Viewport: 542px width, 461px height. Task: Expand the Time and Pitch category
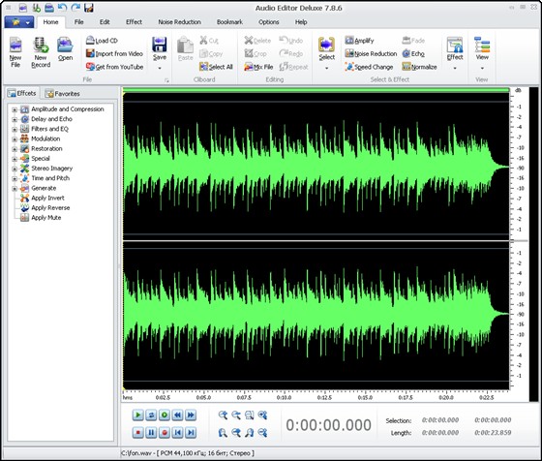click(15, 179)
